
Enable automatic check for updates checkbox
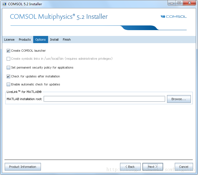tap(8, 84)
